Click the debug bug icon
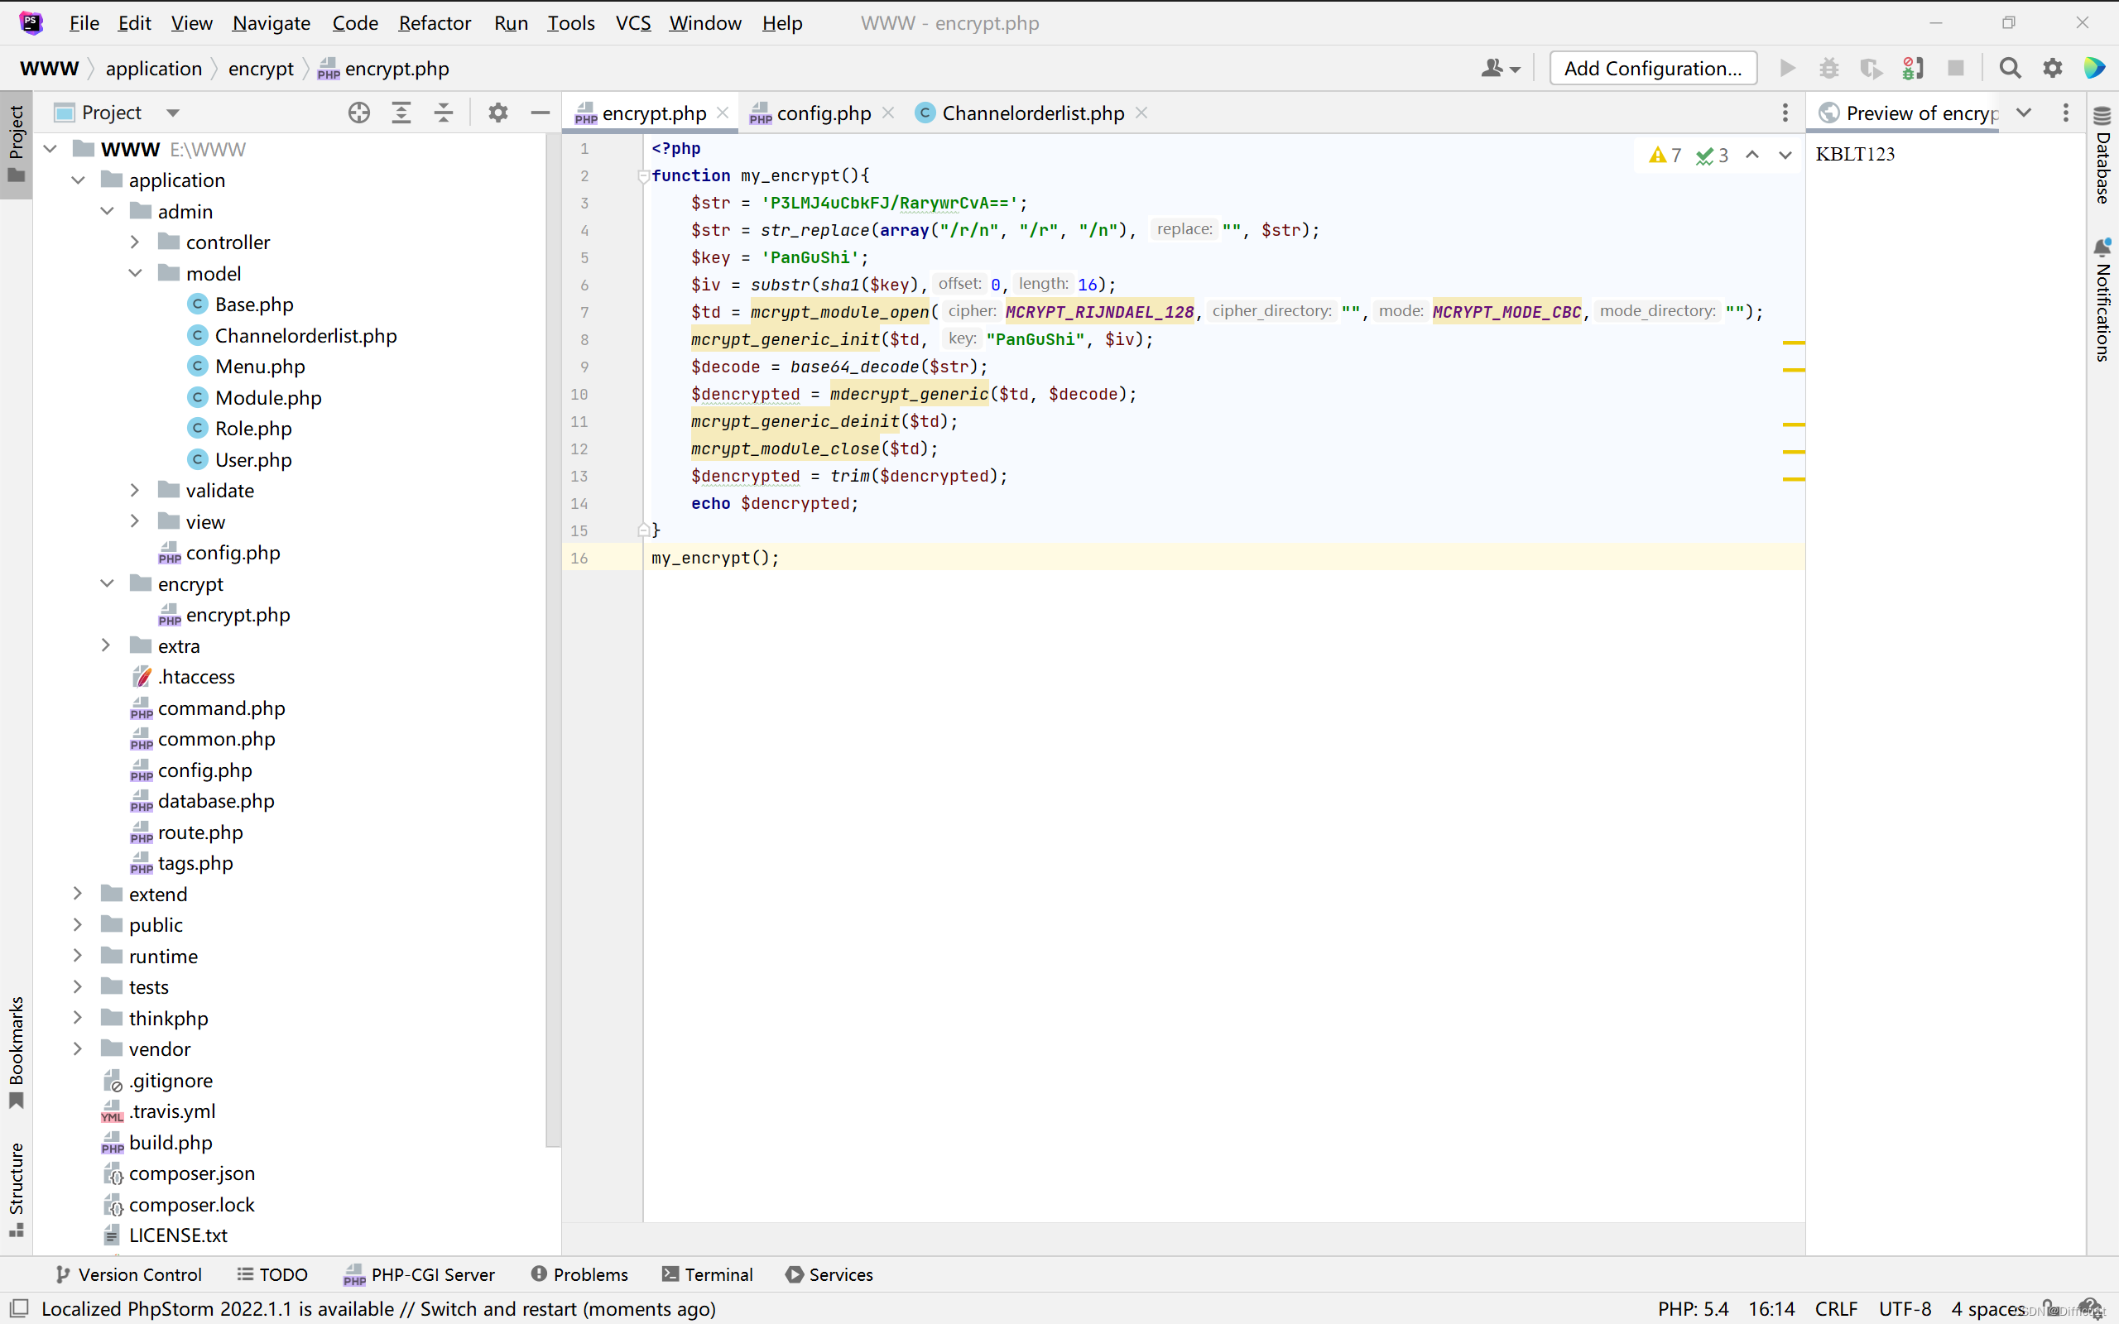2119x1324 pixels. tap(1829, 69)
